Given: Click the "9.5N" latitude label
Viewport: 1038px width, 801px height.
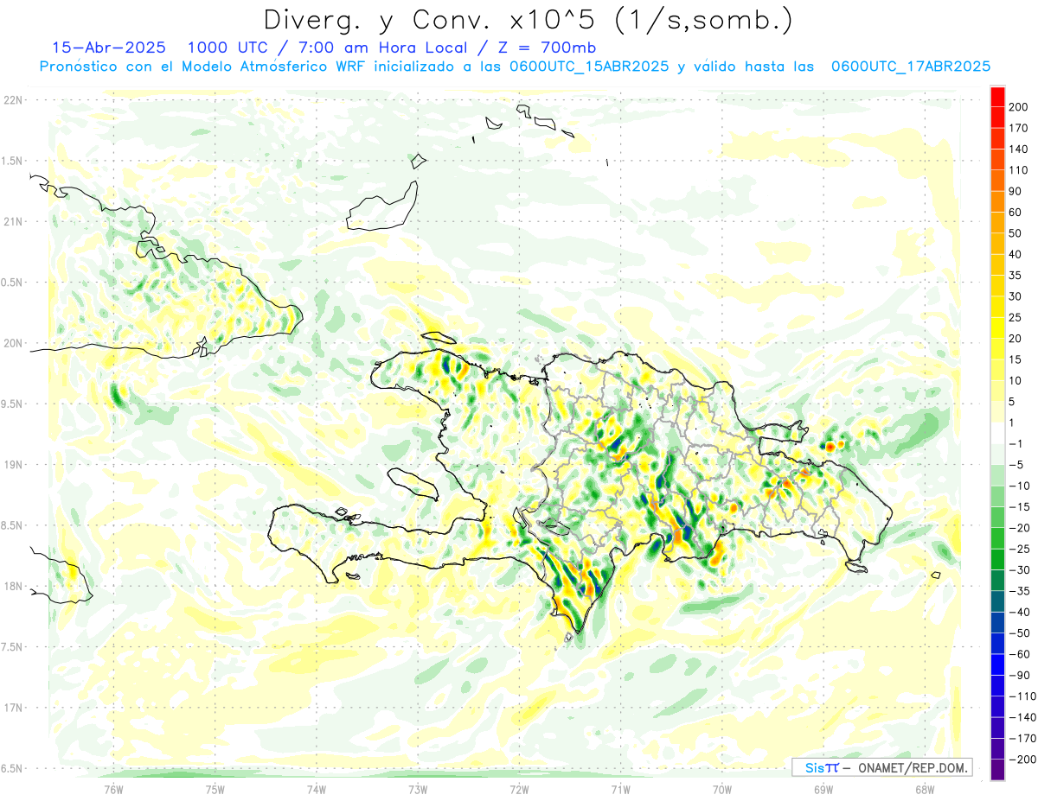Looking at the screenshot, I should coord(11,404).
